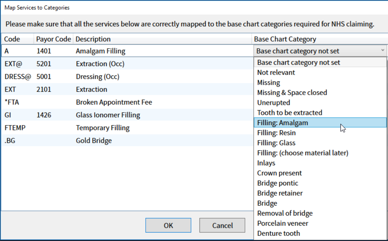Select the Extraction (Occ) row
Viewport: 388px width, 241px height.
pos(100,64)
